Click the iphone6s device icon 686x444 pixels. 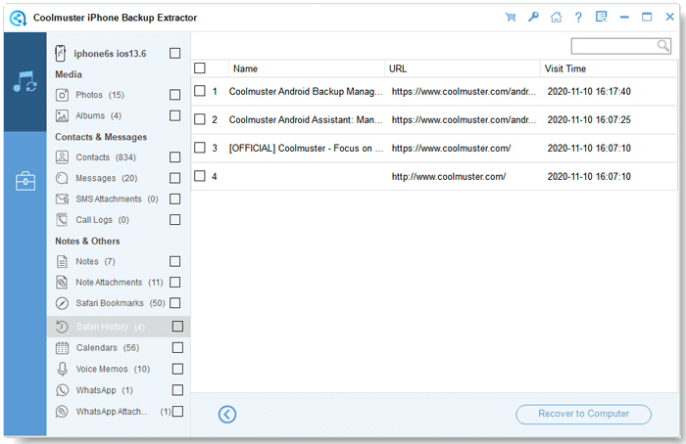(61, 53)
